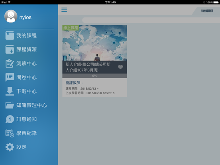Click the 知識管理中心 folder icon
This screenshot has width=220, height=165.
(x=10, y=105)
